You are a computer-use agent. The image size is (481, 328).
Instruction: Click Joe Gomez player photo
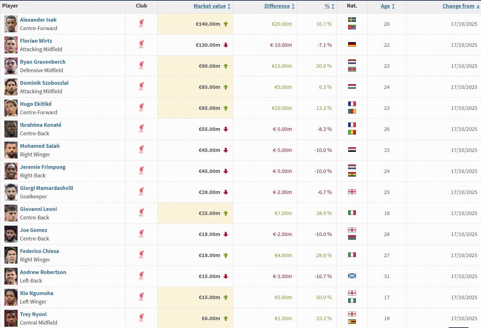11,234
